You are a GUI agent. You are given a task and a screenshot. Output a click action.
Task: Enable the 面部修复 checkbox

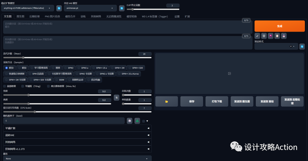(x=5, y=86)
